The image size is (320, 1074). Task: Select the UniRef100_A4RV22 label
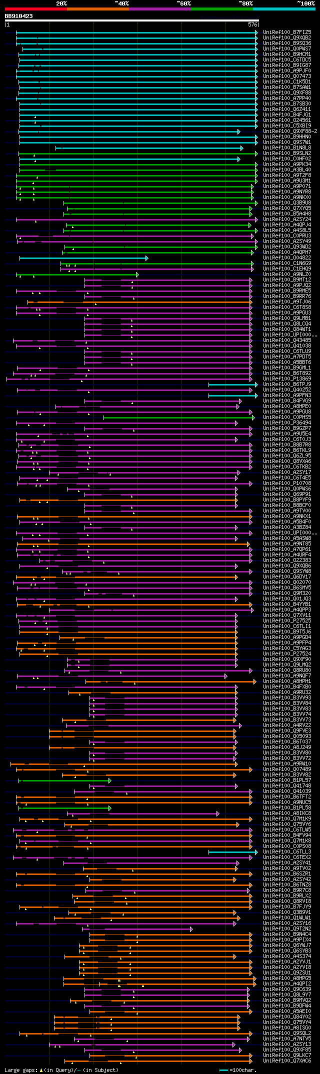287,725
